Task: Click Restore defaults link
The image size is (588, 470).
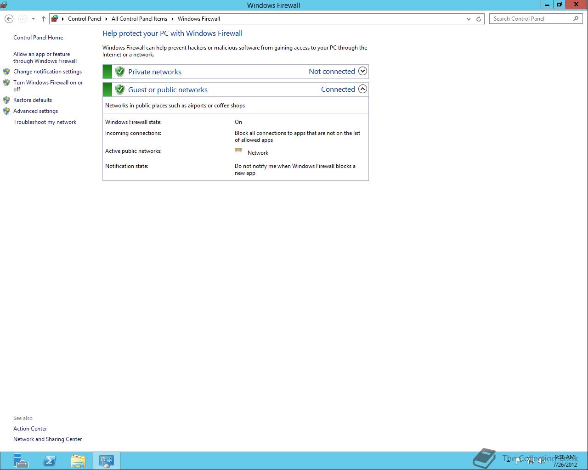Action: point(33,100)
